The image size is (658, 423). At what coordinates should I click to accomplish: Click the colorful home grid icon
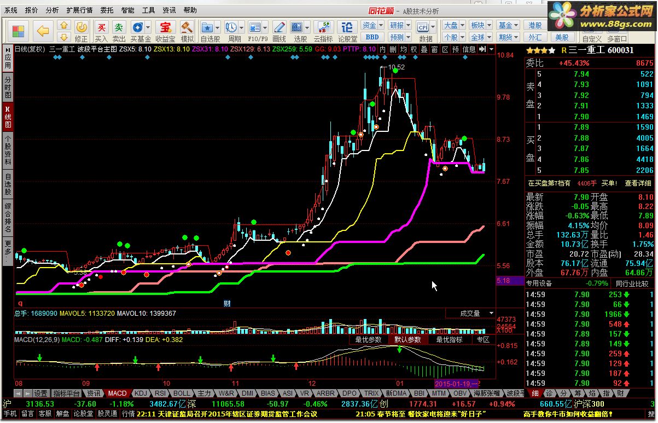[x=18, y=31]
